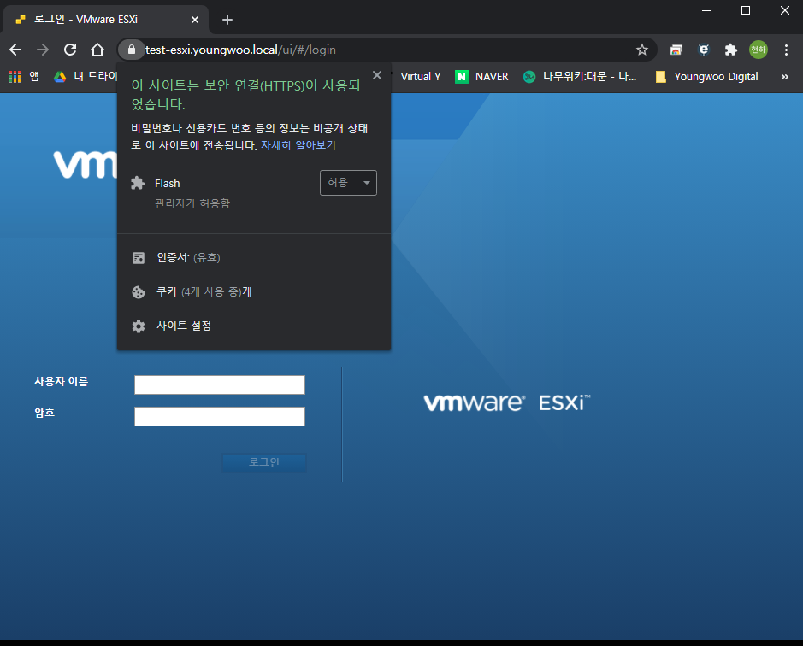This screenshot has height=646, width=803.
Task: Click the 관리자가 허용함 text
Action: click(x=192, y=203)
